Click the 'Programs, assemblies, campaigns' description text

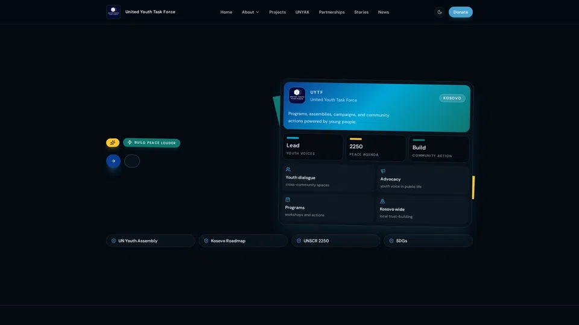338,118
